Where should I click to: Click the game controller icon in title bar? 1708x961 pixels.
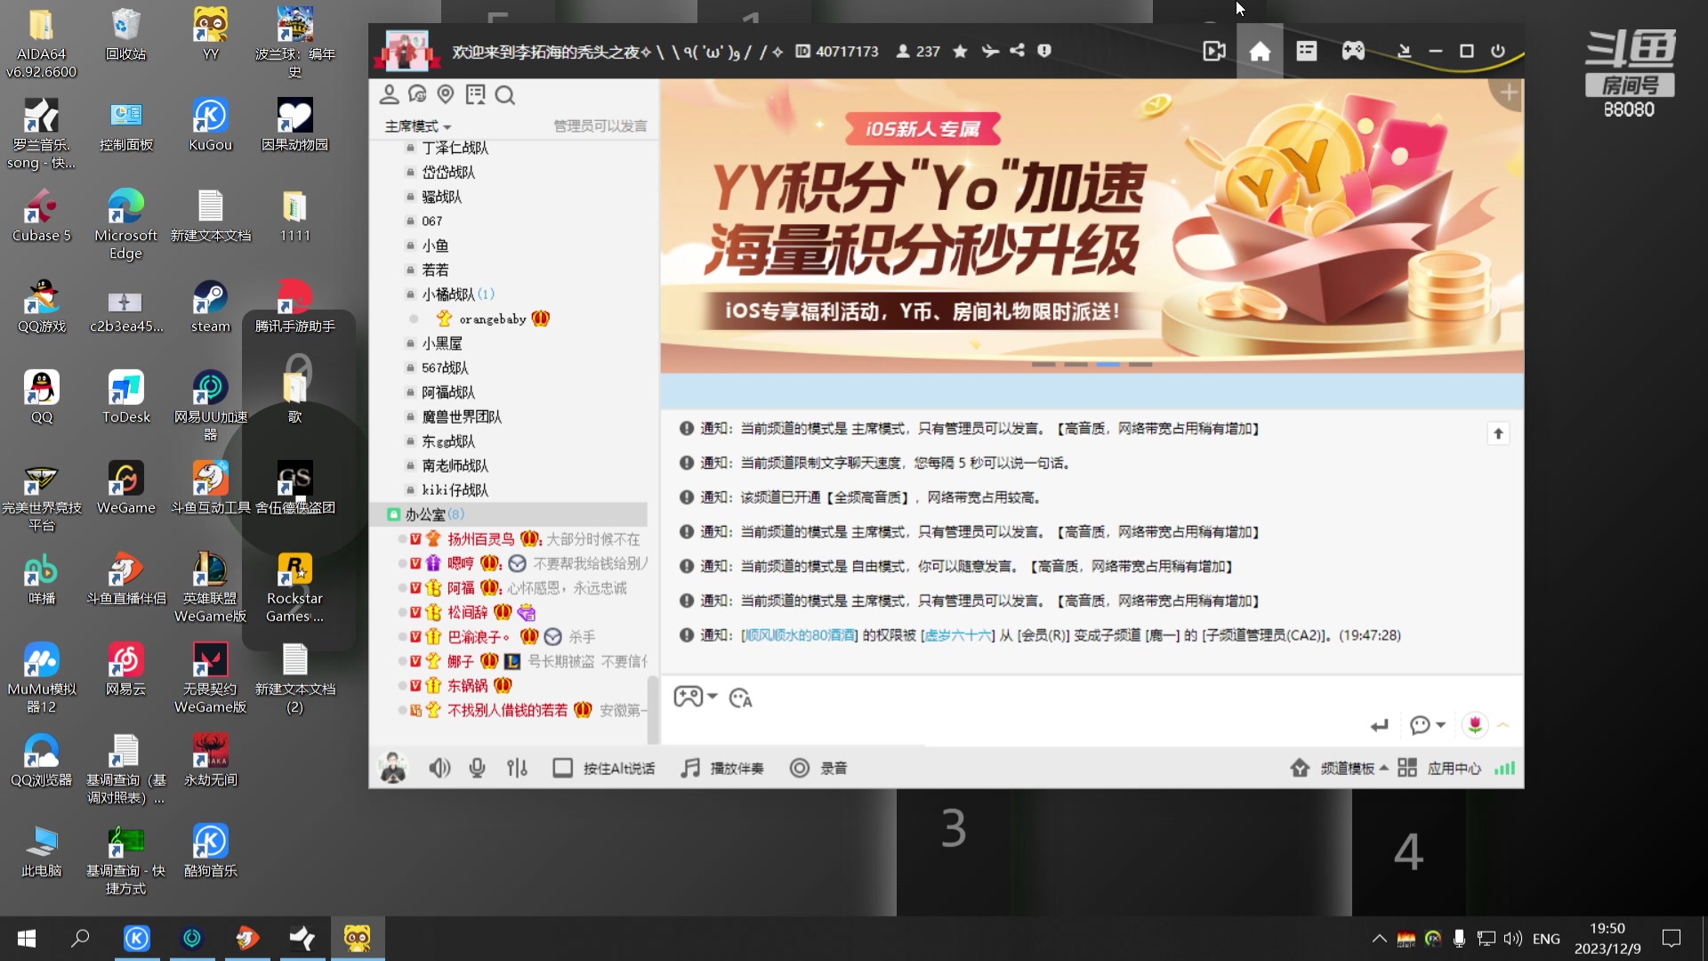pyautogui.click(x=1353, y=51)
